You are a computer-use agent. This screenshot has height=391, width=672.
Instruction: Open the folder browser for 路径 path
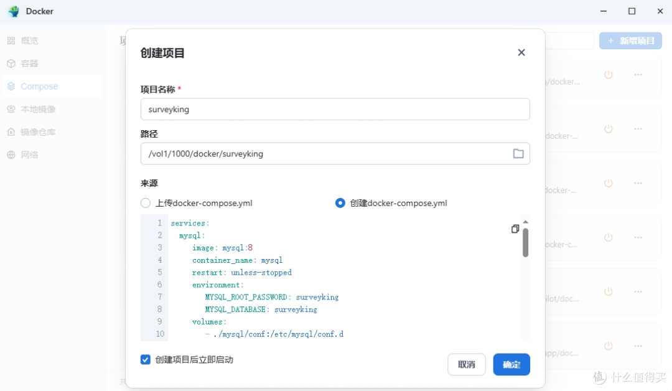(518, 153)
